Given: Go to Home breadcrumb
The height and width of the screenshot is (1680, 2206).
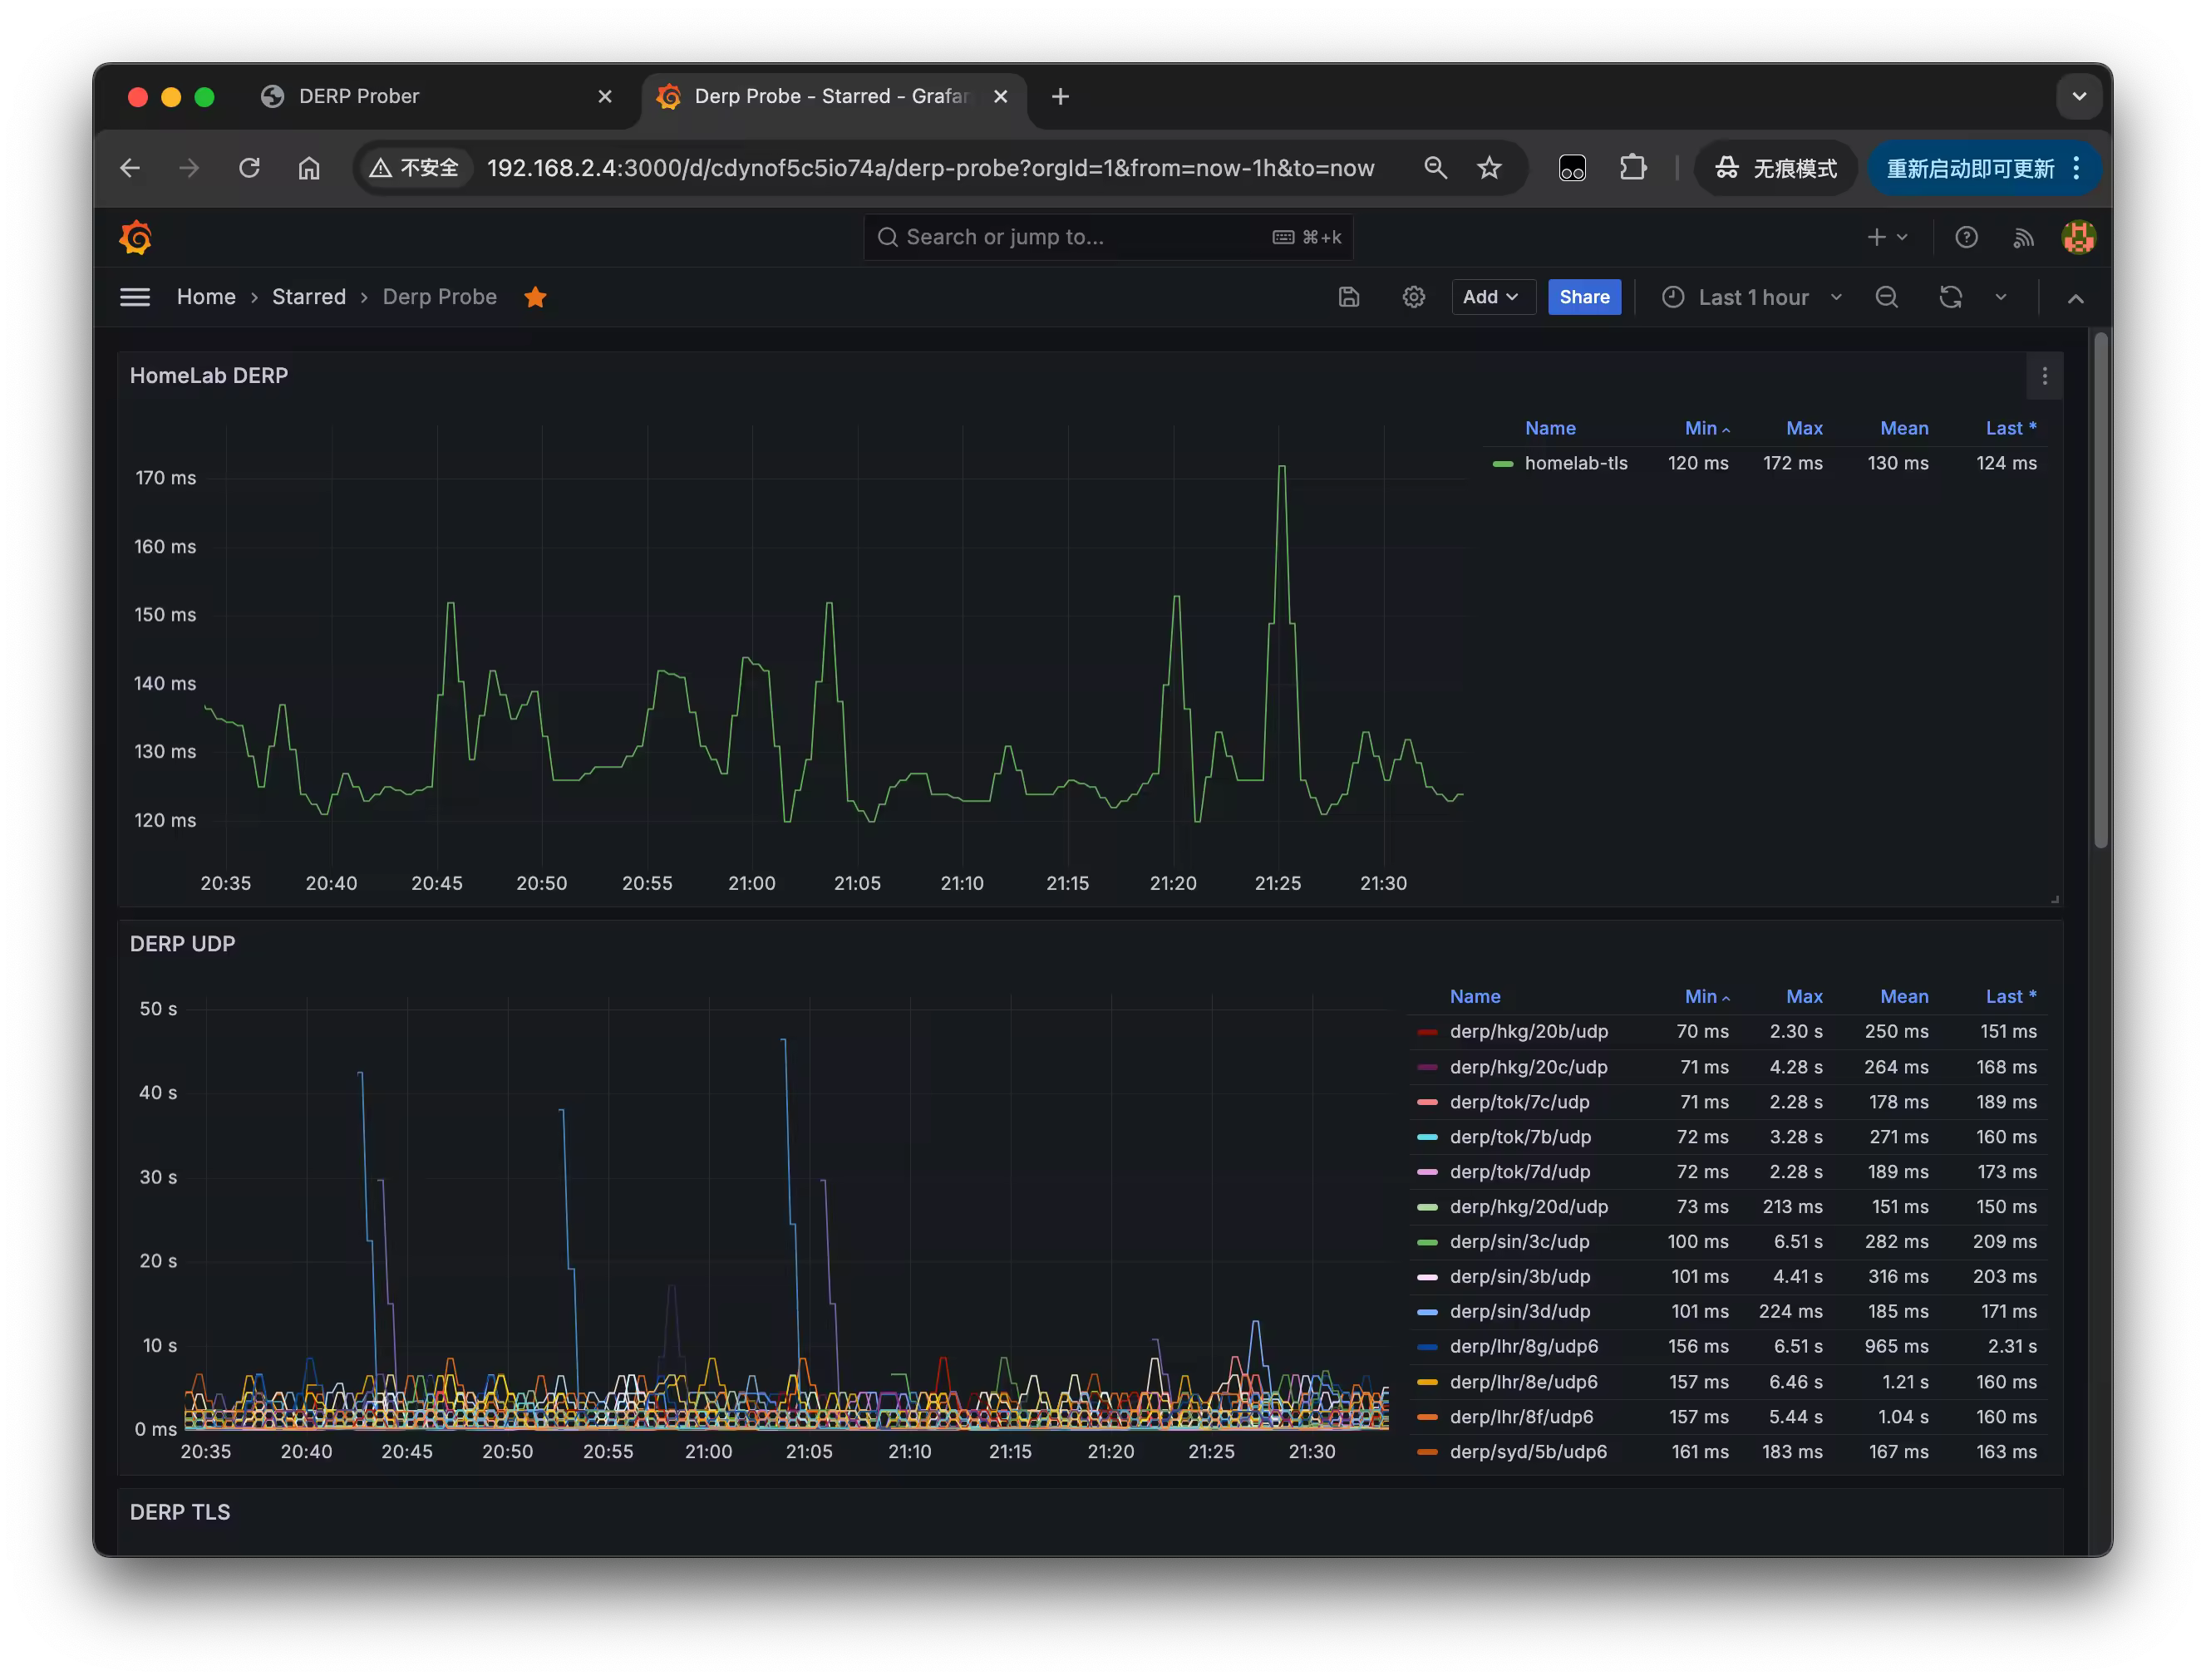Looking at the screenshot, I should pyautogui.click(x=206, y=297).
